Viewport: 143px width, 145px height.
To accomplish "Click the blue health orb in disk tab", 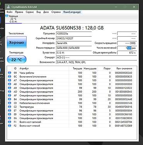I will [7, 16].
